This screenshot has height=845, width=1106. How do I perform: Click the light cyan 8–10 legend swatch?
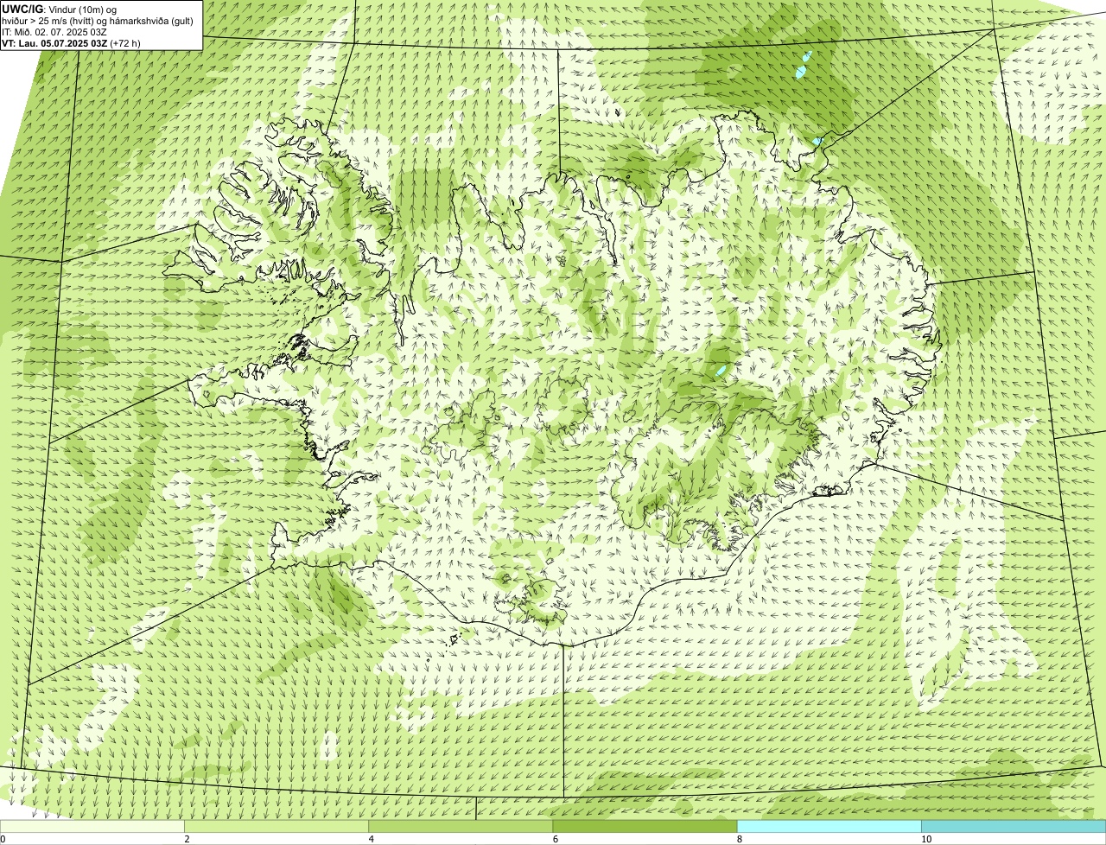pos(829,826)
